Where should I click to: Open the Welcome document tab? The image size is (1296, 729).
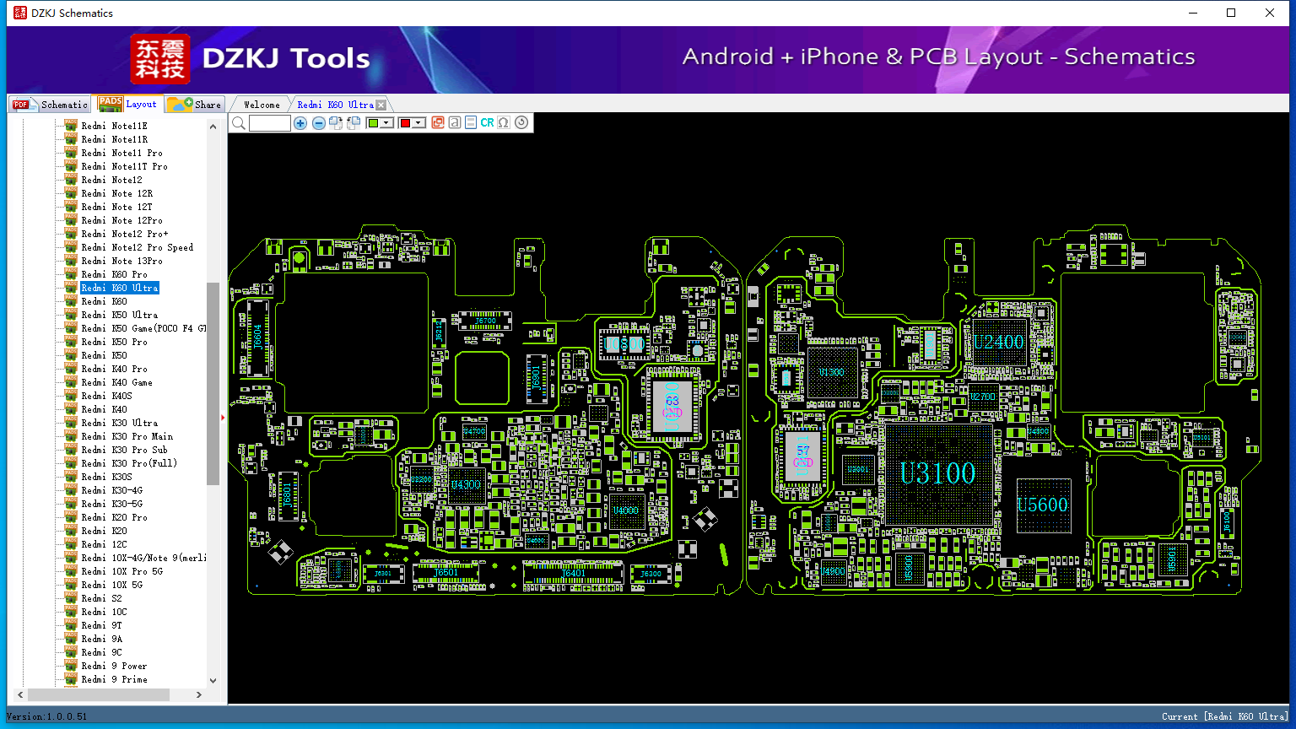click(x=262, y=105)
